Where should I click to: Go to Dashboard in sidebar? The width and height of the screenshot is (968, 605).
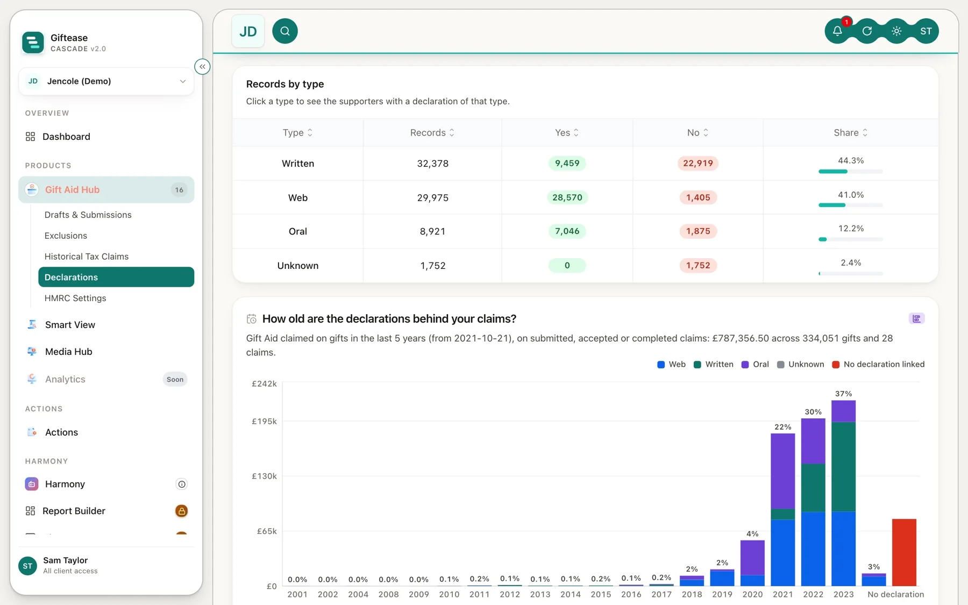click(x=106, y=137)
